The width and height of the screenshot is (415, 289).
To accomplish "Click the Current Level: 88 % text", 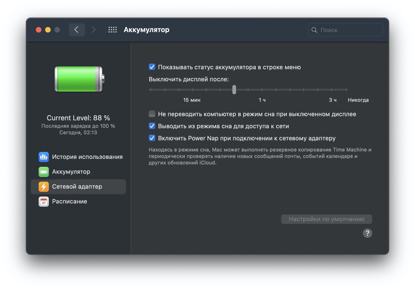I will (78, 118).
